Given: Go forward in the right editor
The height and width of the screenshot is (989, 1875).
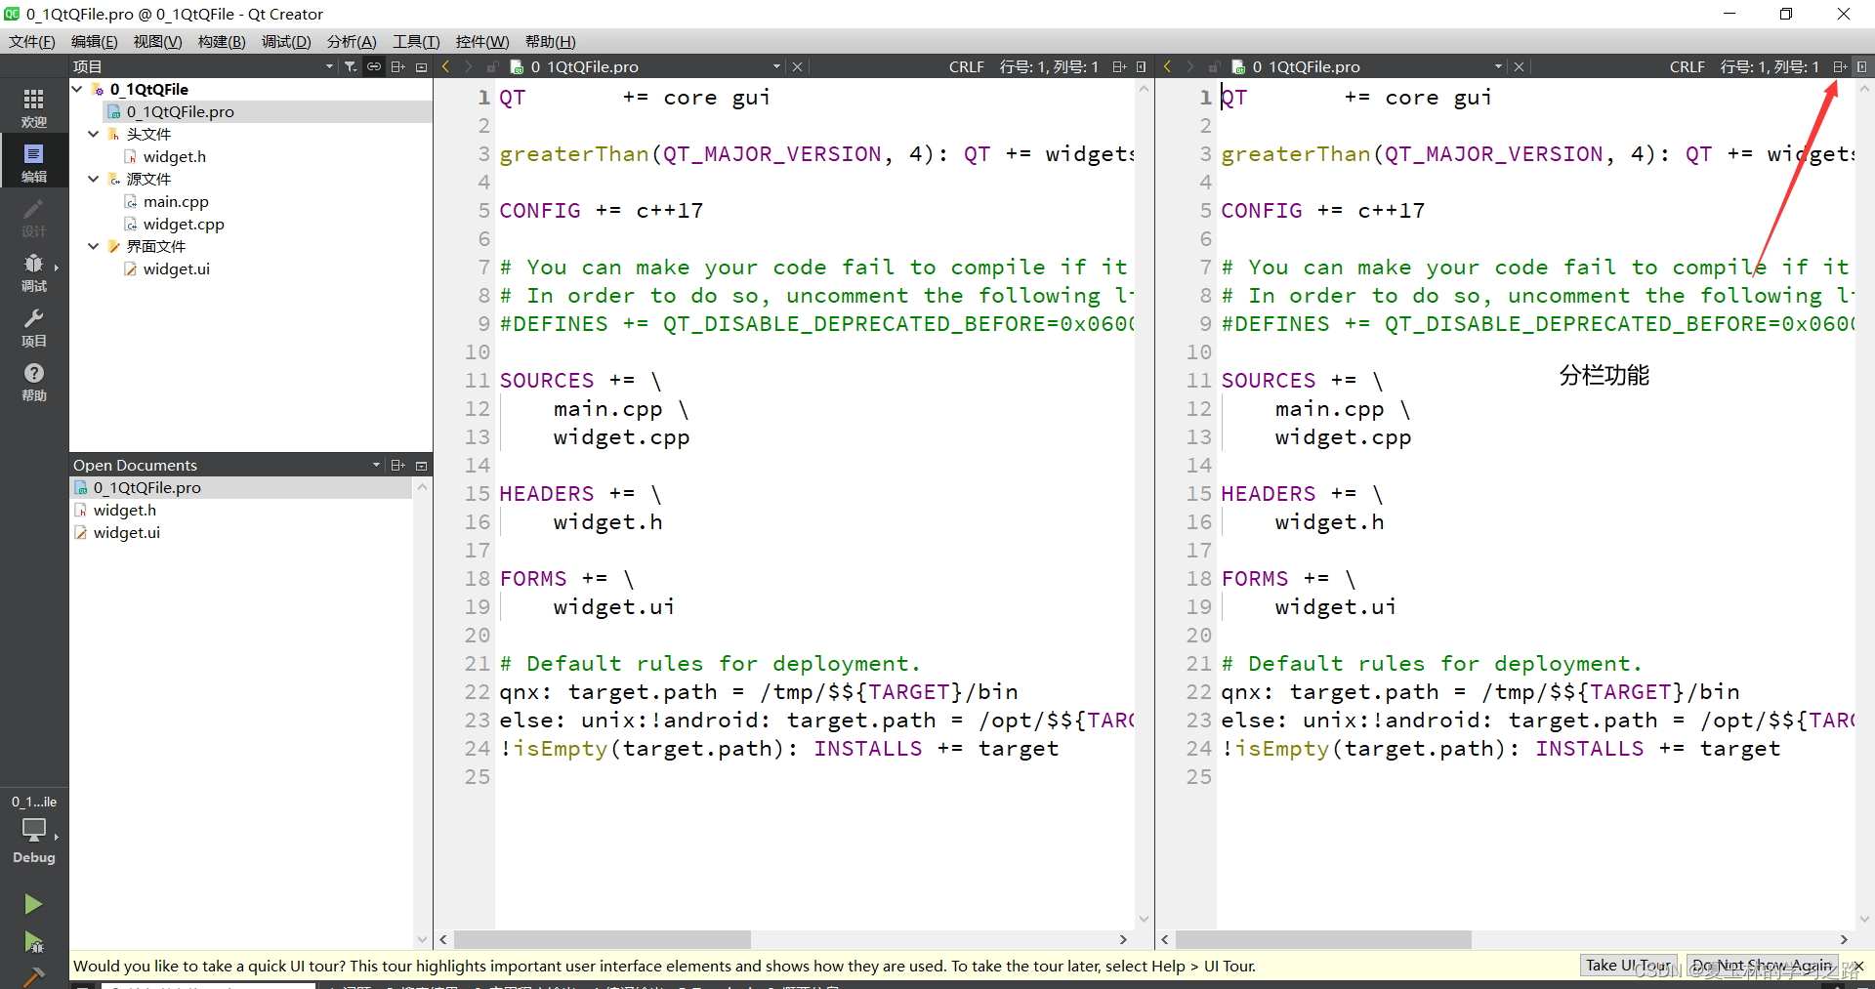Looking at the screenshot, I should pos(1189,66).
